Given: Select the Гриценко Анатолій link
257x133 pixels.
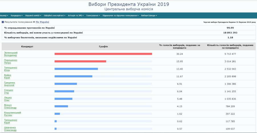Looking at the screenshot, I should 9,84.
